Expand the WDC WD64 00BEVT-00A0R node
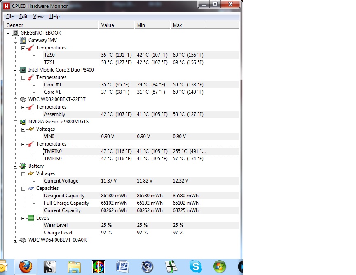 (15, 240)
